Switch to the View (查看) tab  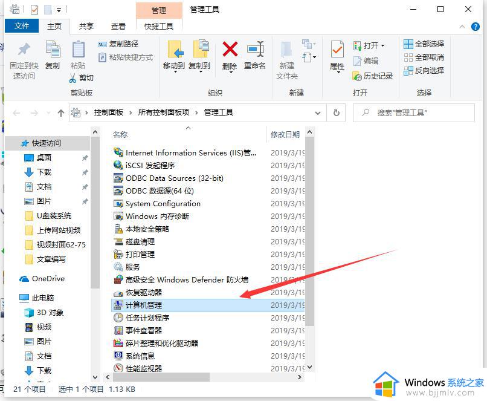118,27
